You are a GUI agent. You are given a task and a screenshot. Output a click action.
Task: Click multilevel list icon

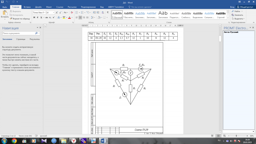click(88, 13)
